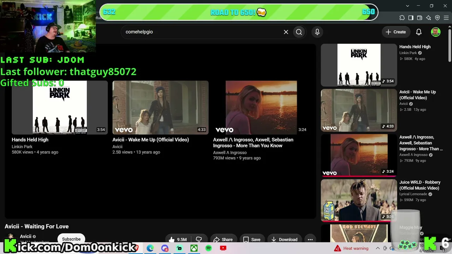This screenshot has height=254, width=452.
Task: Show hidden system tray icons
Action: 377,248
